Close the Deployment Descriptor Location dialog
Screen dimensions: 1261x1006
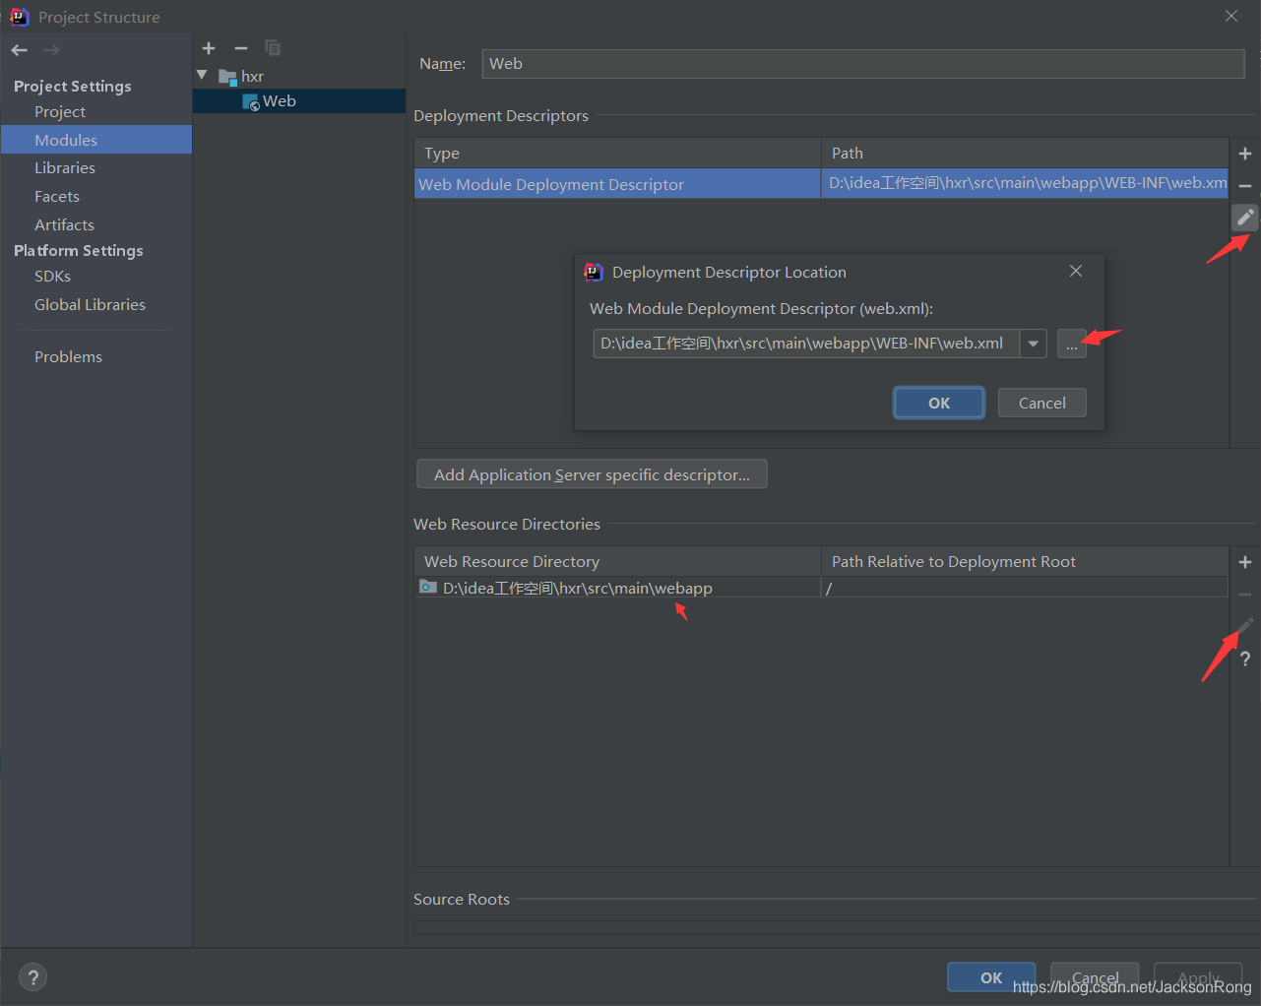[1076, 271]
